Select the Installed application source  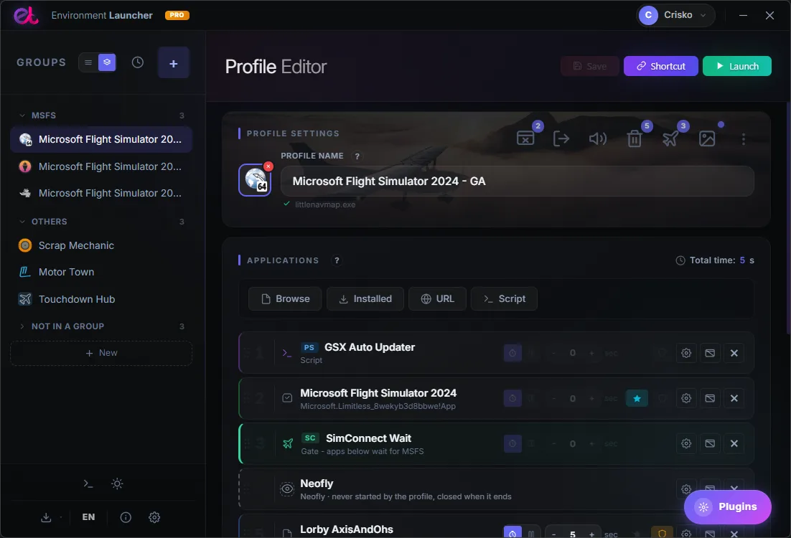pyautogui.click(x=365, y=299)
